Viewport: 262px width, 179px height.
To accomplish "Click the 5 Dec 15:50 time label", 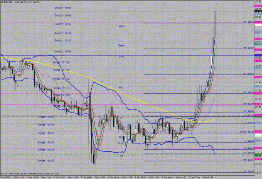I will coord(100,177).
